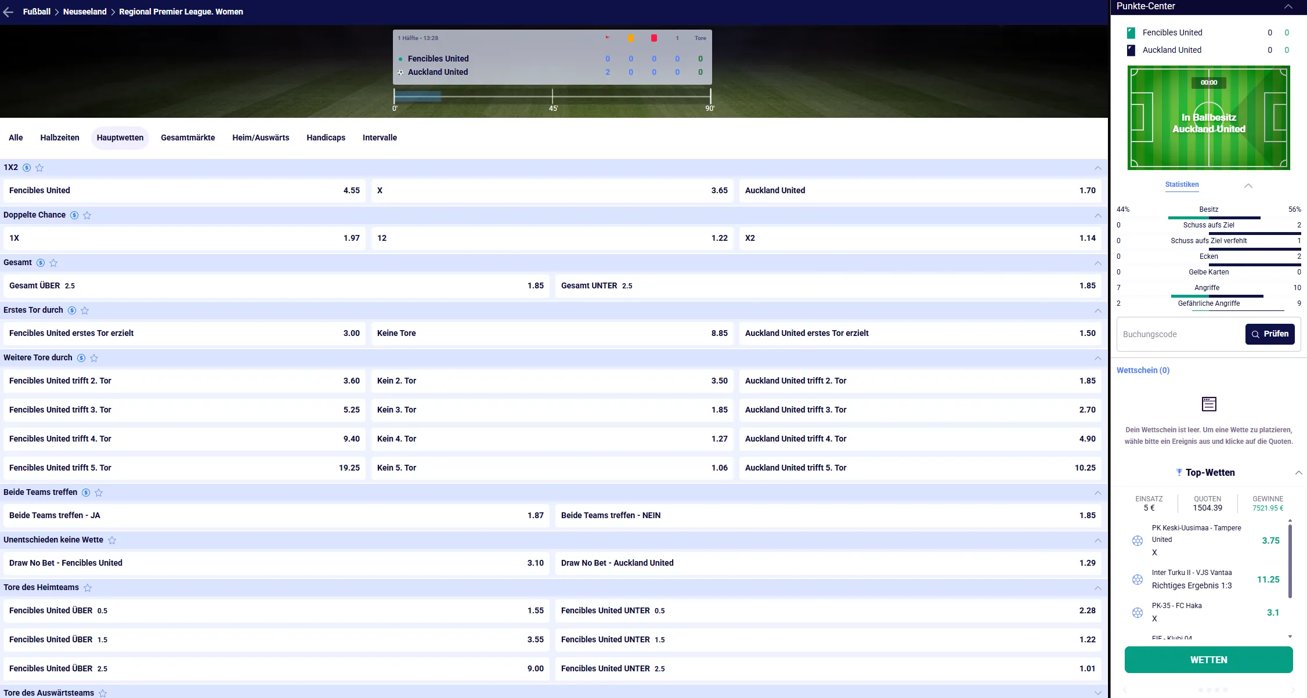Click cash-out icon beside Erstes Tor durch
The width and height of the screenshot is (1307, 698).
[72, 310]
